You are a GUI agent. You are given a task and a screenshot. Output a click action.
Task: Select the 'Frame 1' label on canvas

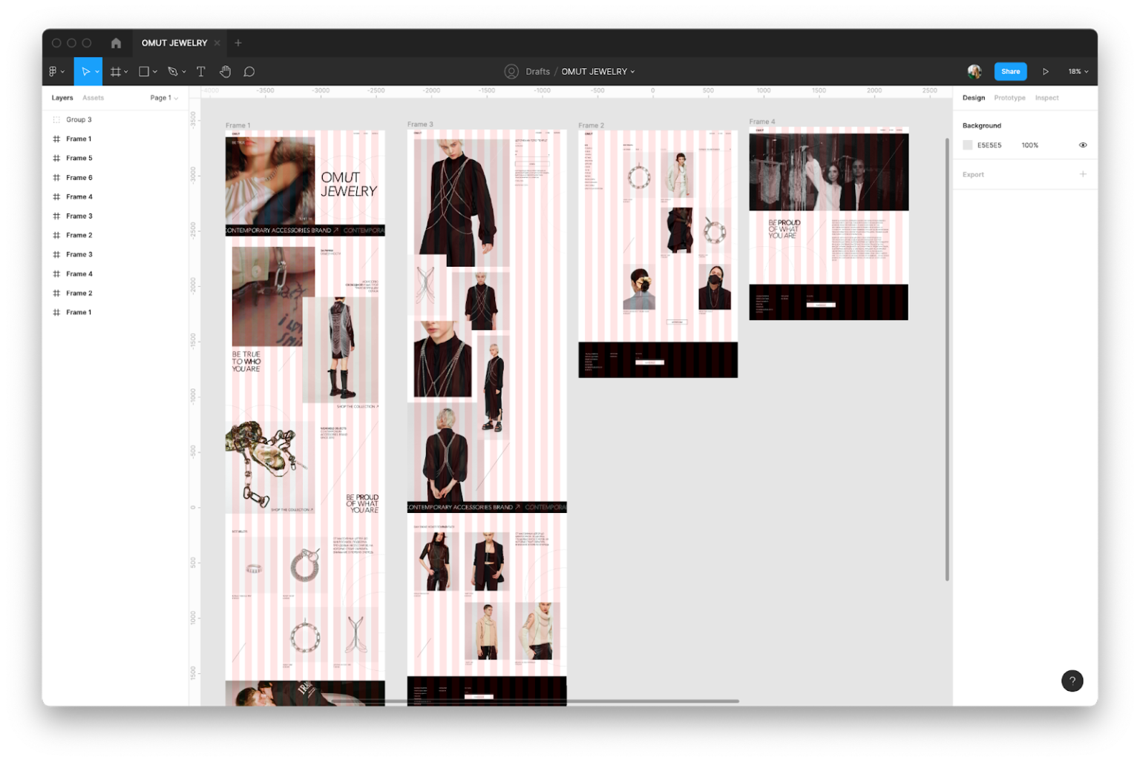tap(238, 125)
